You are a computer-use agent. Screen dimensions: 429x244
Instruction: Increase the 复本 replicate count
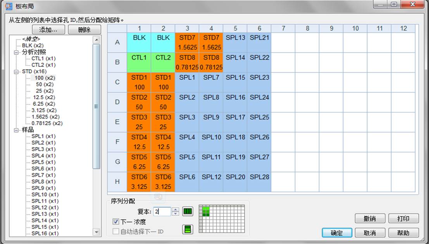click(x=175, y=210)
